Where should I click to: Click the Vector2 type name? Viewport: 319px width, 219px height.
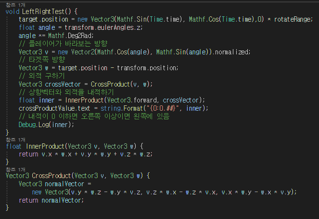[83, 52]
